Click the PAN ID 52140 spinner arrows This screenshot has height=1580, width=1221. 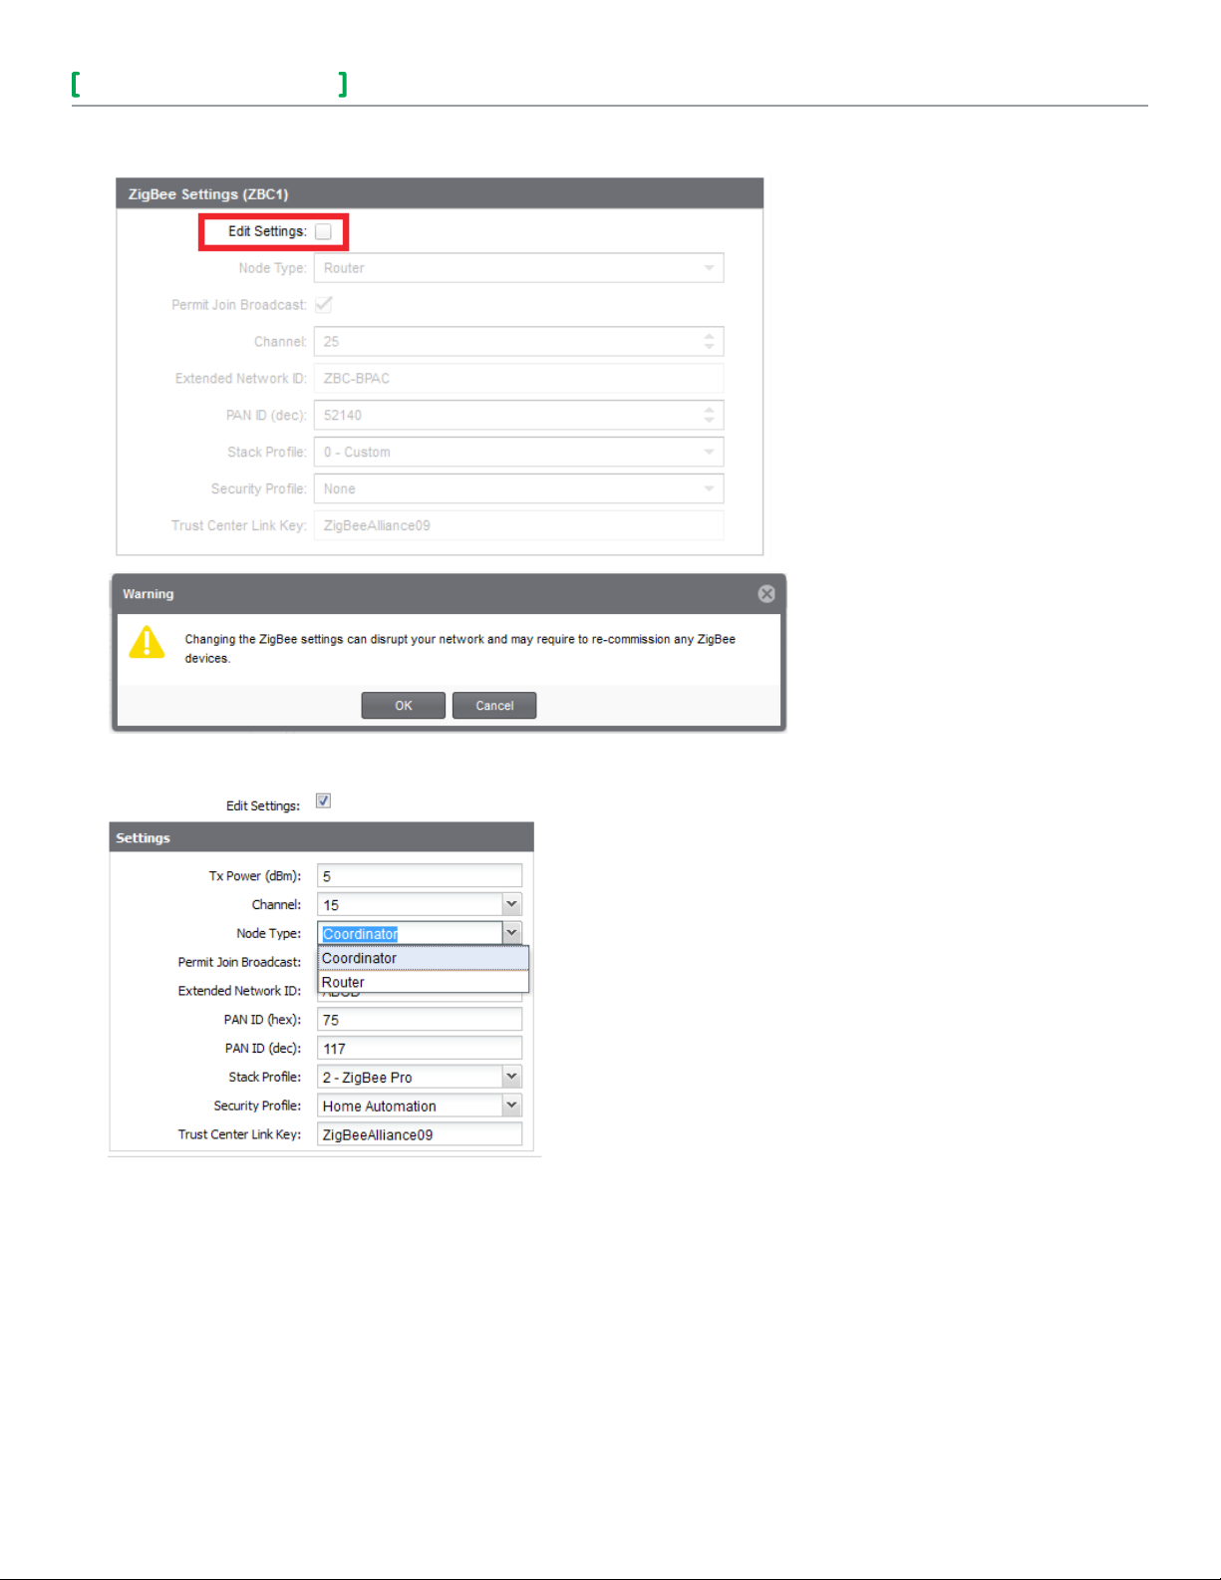tap(709, 416)
